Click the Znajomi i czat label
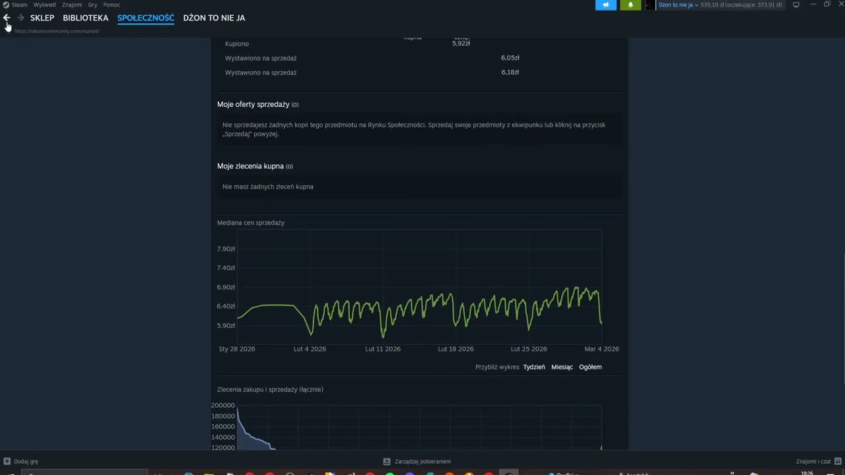This screenshot has width=845, height=475. tap(813, 462)
